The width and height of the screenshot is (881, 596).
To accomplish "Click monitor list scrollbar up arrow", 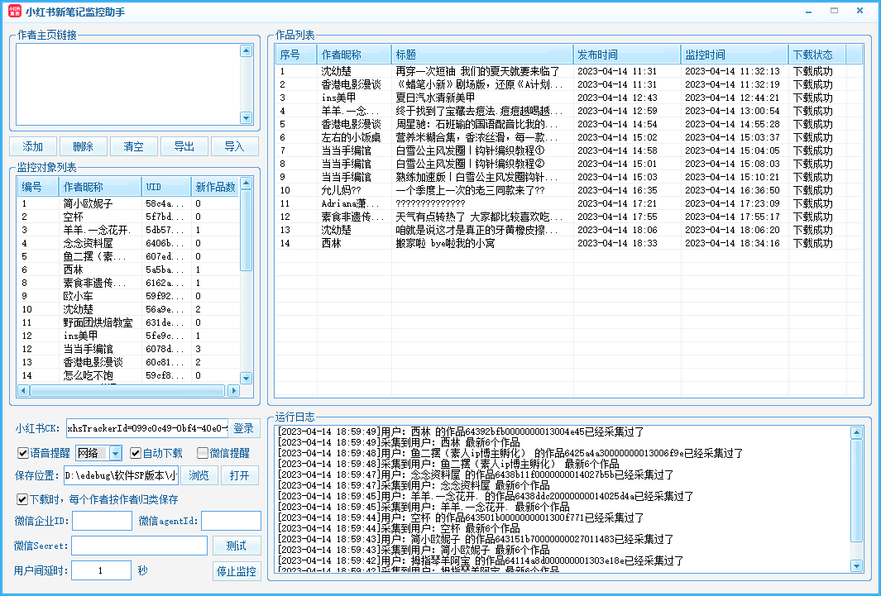I will click(x=246, y=183).
